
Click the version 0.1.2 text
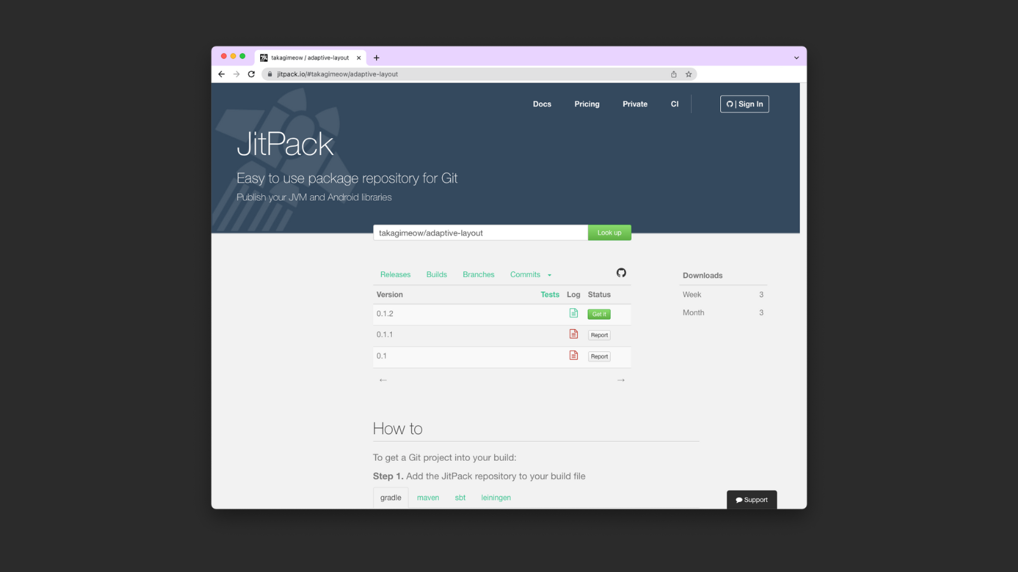pyautogui.click(x=385, y=314)
